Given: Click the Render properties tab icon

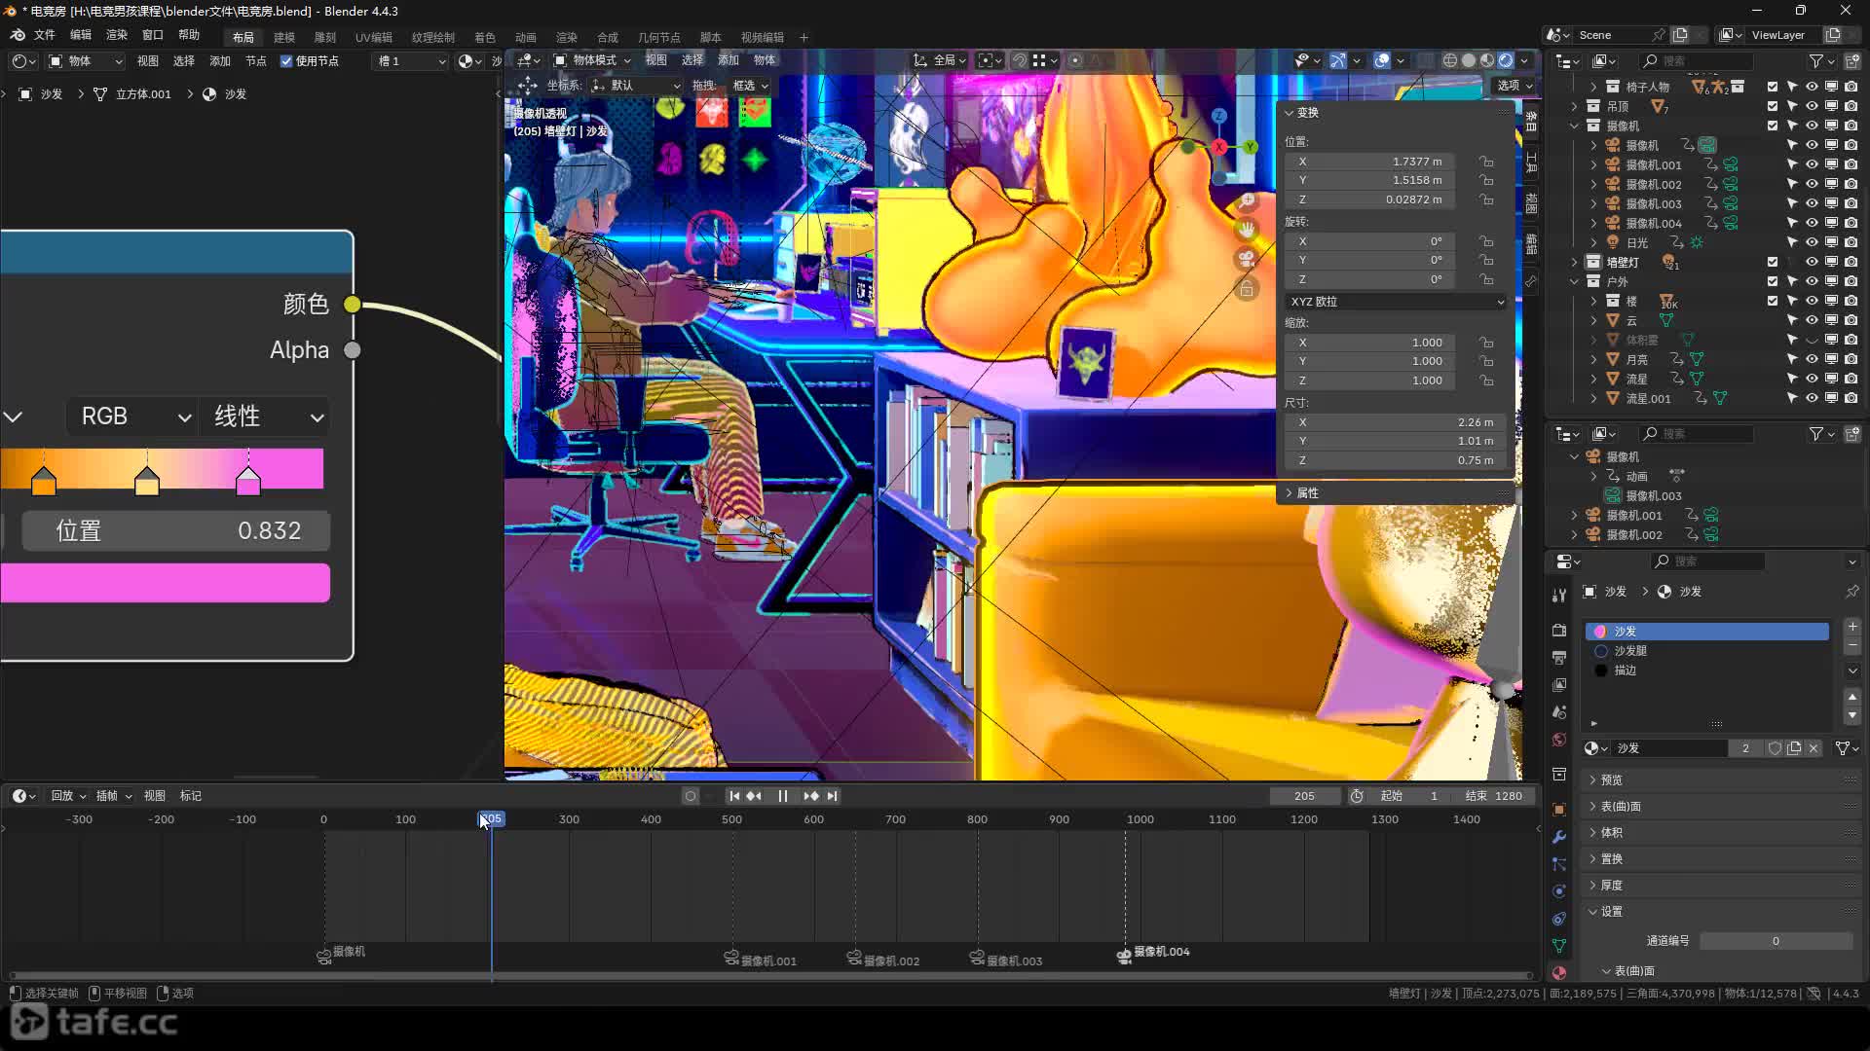Looking at the screenshot, I should point(1559,630).
